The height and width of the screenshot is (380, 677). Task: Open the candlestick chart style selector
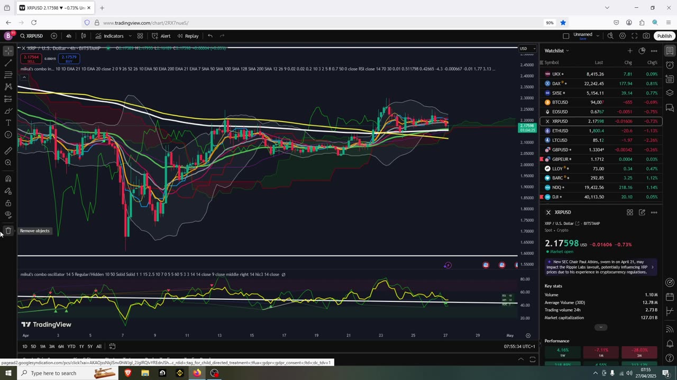coord(83,36)
